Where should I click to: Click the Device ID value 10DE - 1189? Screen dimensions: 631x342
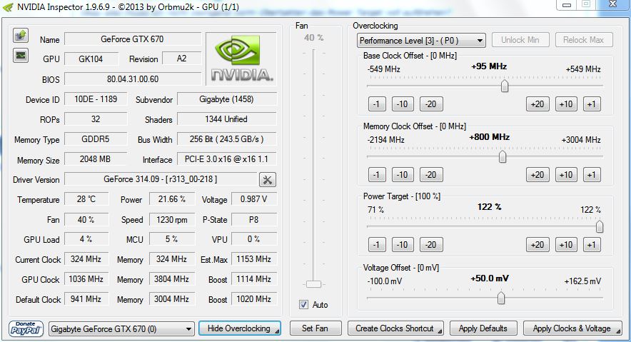(x=96, y=99)
